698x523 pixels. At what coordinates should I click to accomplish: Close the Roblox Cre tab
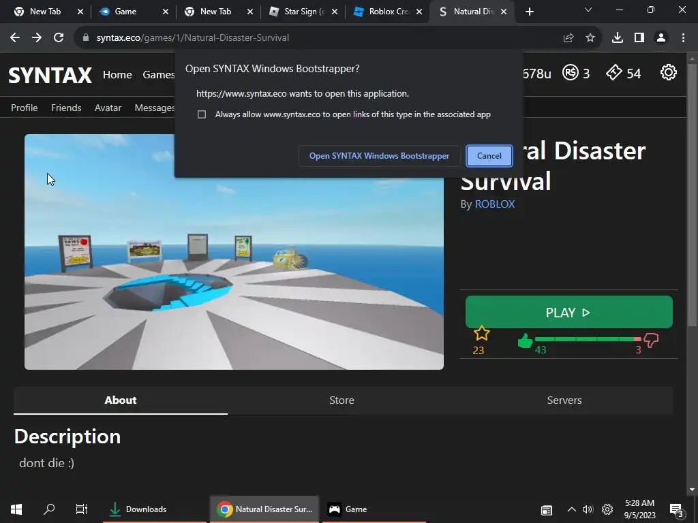point(419,12)
